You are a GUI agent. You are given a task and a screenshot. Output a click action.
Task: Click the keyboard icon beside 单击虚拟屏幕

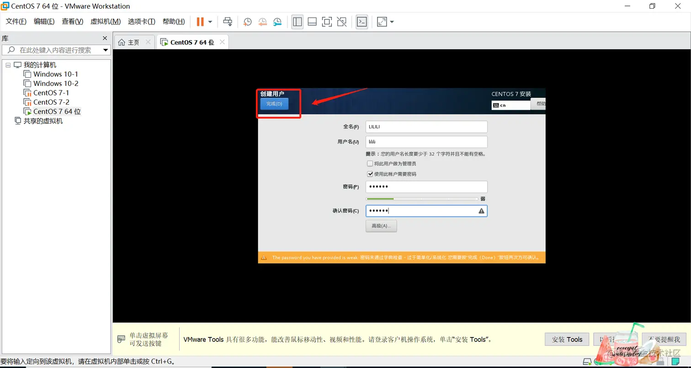pyautogui.click(x=121, y=339)
